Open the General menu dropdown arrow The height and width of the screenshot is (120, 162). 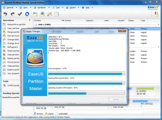pyautogui.click(x=16, y=8)
